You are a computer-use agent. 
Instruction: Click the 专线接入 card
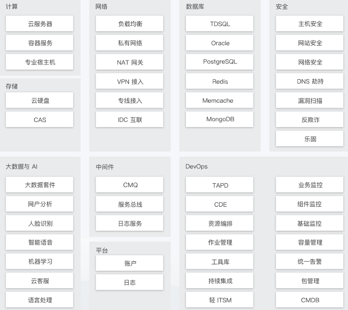(x=130, y=100)
